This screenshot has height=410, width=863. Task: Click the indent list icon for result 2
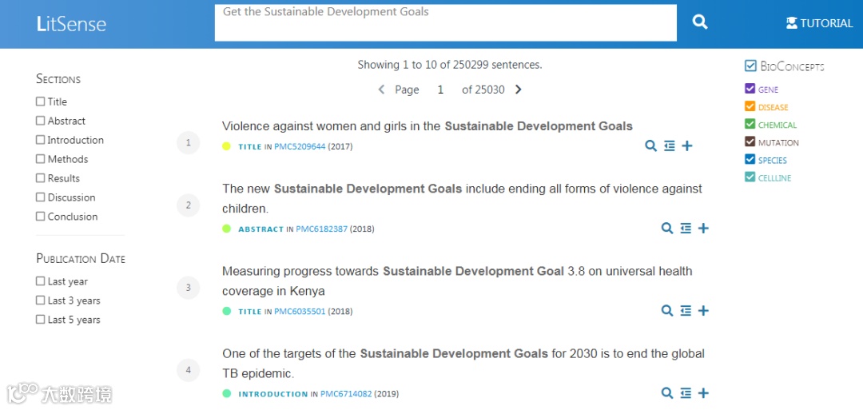point(686,229)
